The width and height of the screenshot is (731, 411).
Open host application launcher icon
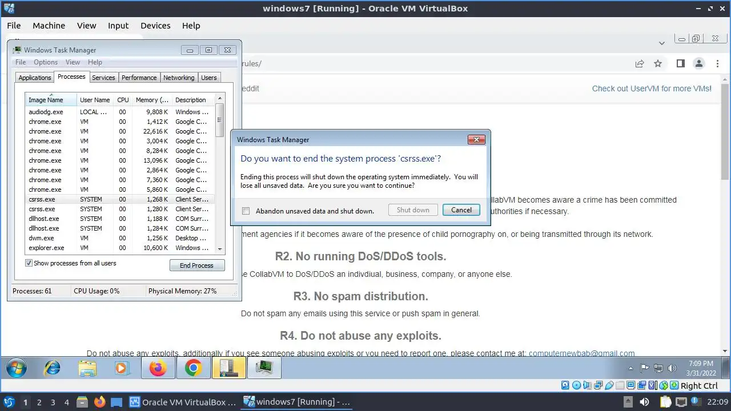click(9, 402)
